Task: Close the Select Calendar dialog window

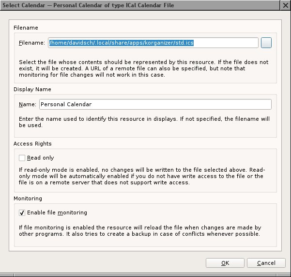Action: click(286, 5)
